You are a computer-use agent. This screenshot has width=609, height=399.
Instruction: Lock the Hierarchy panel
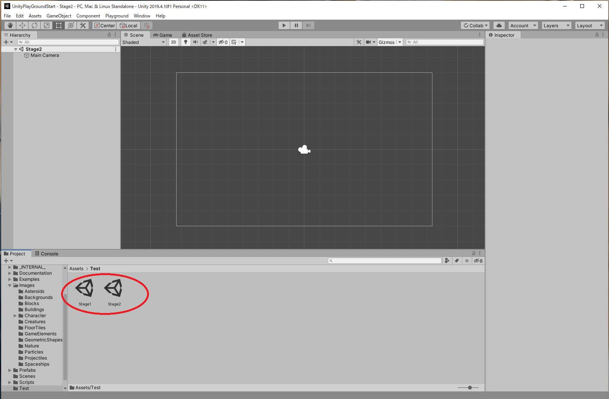click(x=109, y=34)
